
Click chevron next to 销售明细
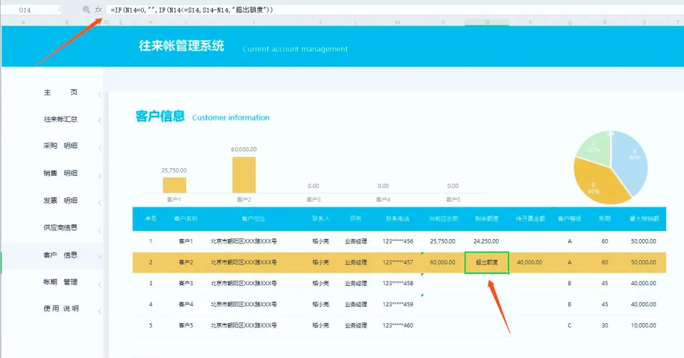tap(100, 176)
